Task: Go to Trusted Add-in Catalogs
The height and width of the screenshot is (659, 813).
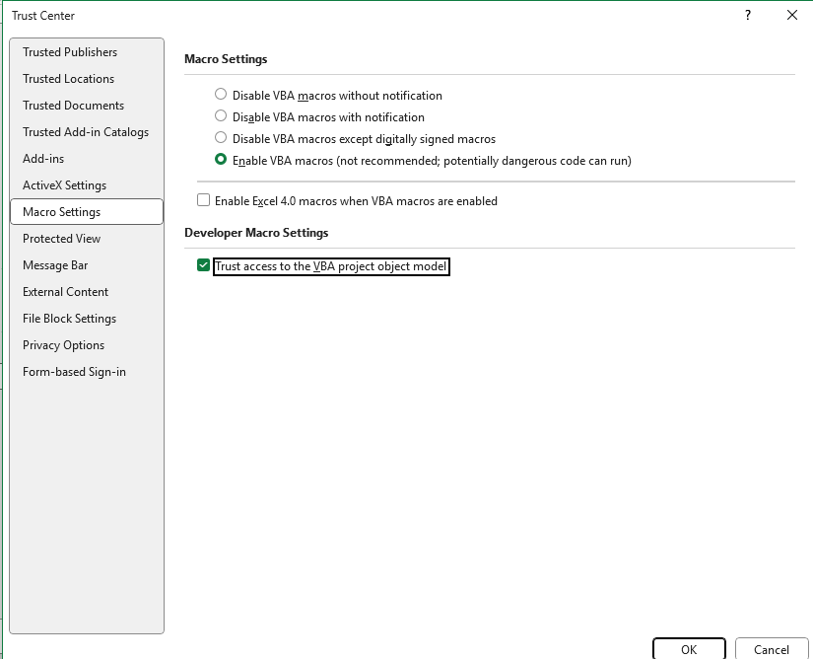Action: tap(86, 132)
